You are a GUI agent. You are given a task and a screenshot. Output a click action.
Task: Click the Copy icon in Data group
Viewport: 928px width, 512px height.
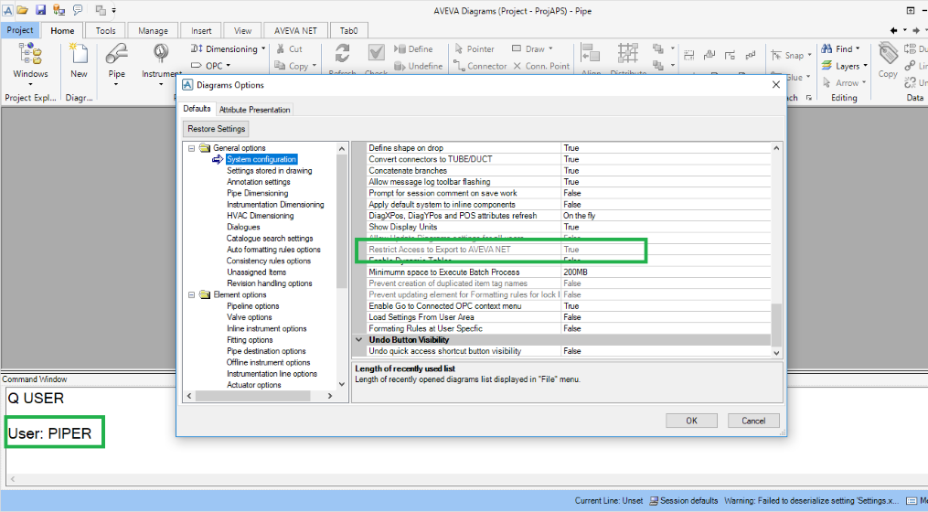point(887,57)
